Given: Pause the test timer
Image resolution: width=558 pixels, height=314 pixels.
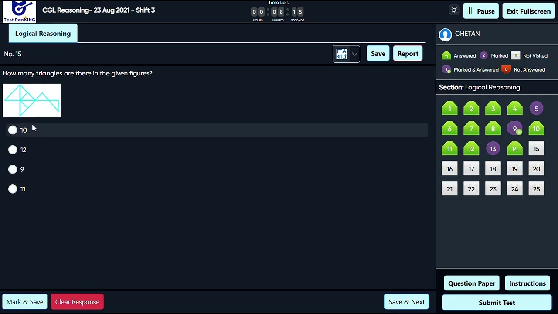Looking at the screenshot, I should 481,11.
